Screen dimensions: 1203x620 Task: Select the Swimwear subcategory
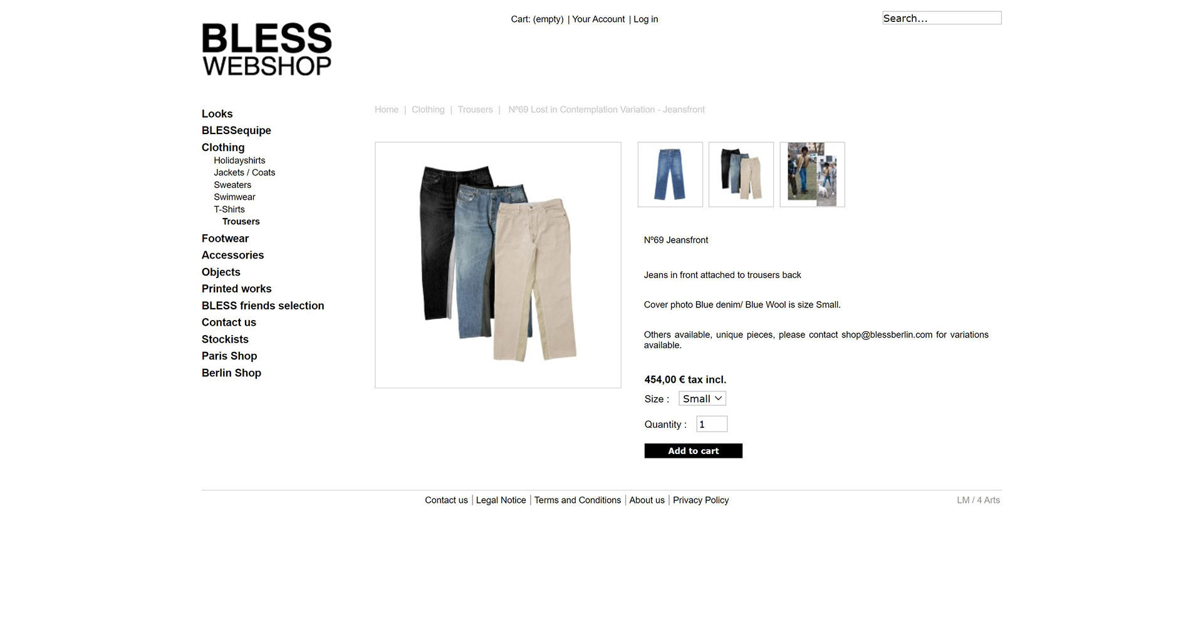[x=234, y=197]
